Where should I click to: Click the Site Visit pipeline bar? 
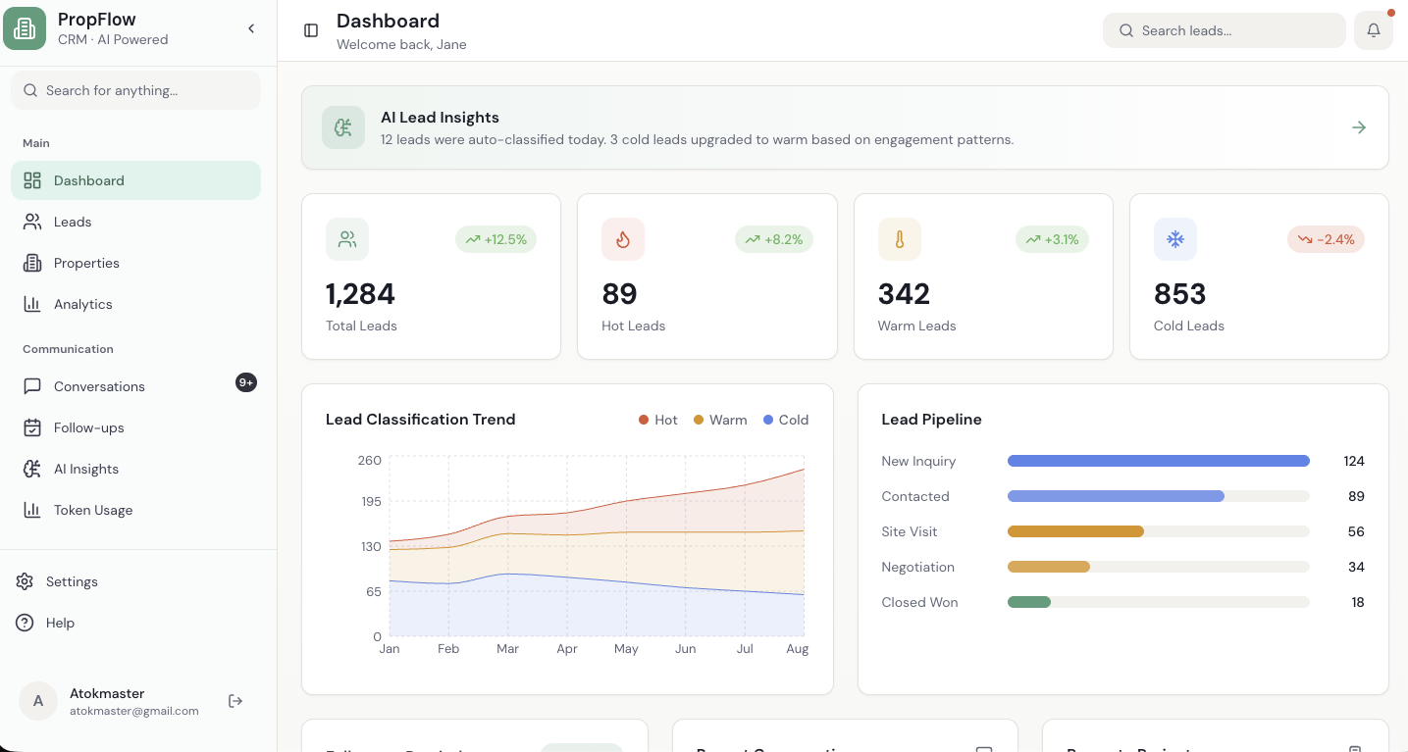coord(1159,531)
